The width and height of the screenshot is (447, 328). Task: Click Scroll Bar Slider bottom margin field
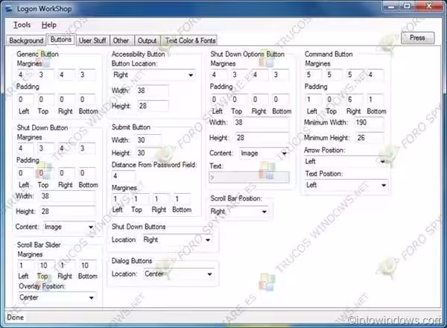coord(88,266)
